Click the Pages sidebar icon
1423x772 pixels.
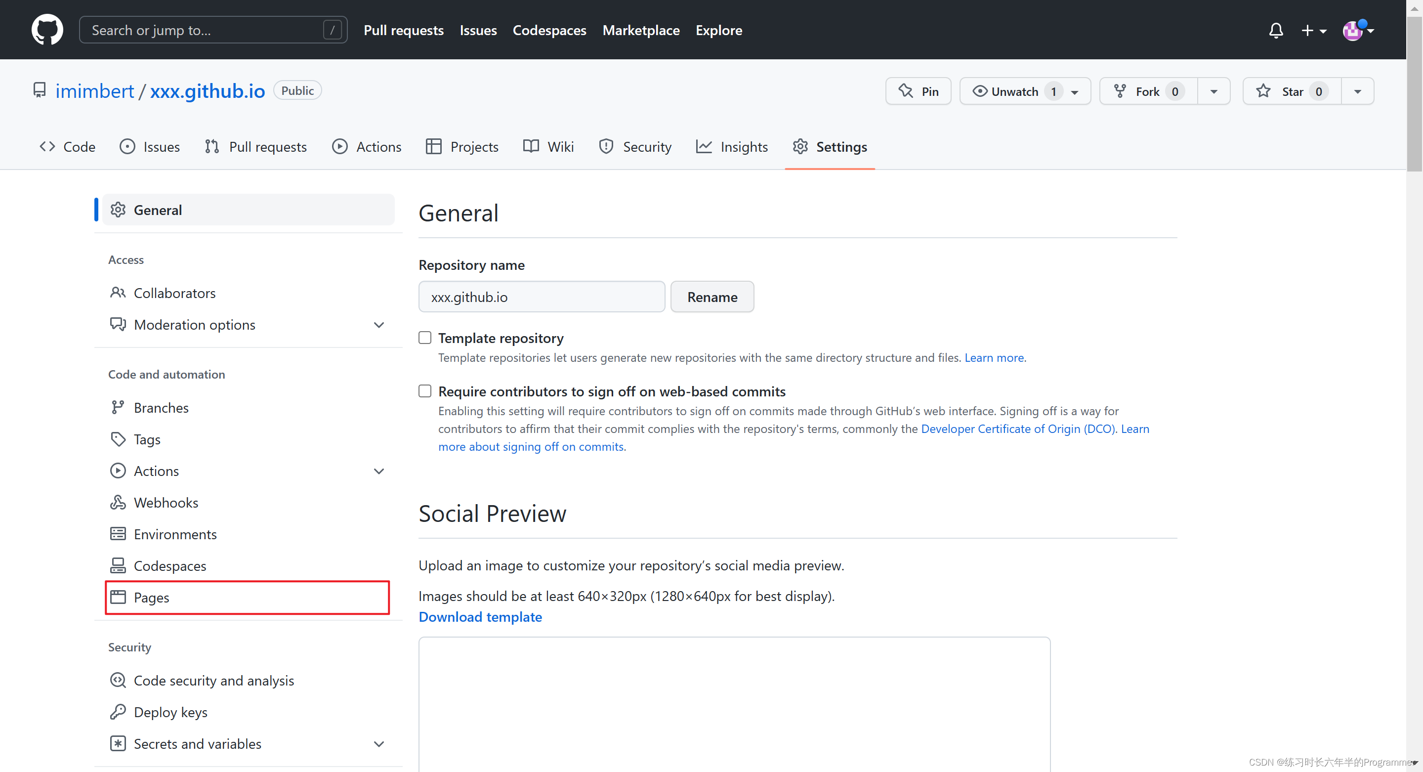(118, 597)
